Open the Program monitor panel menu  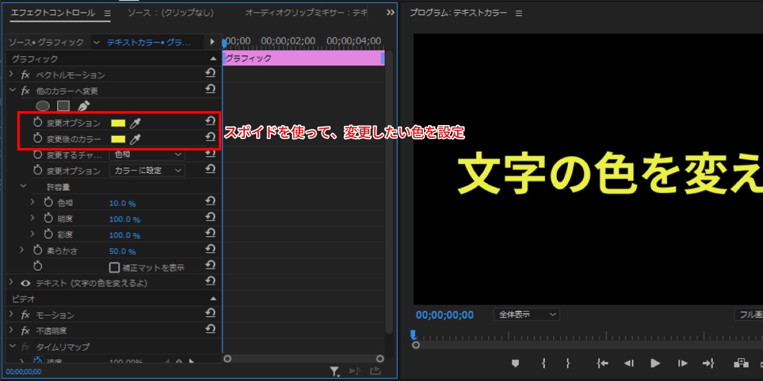click(519, 13)
